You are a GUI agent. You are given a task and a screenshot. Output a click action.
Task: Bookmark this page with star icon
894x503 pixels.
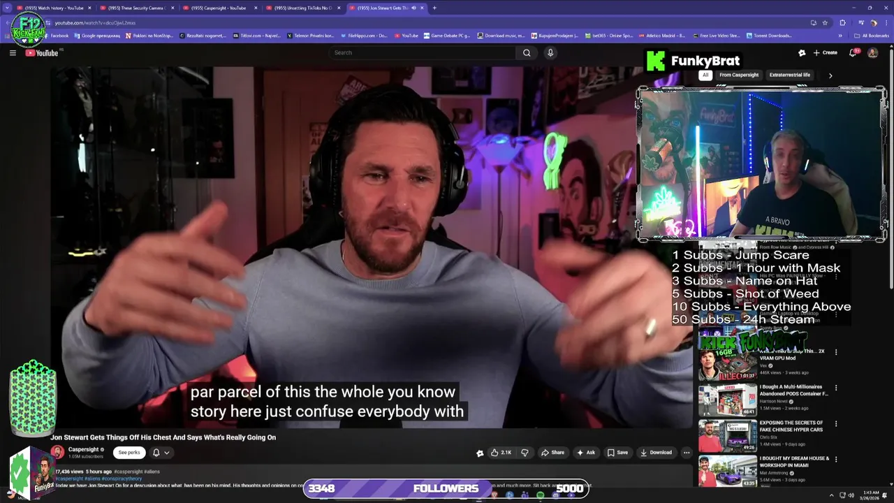[825, 22]
